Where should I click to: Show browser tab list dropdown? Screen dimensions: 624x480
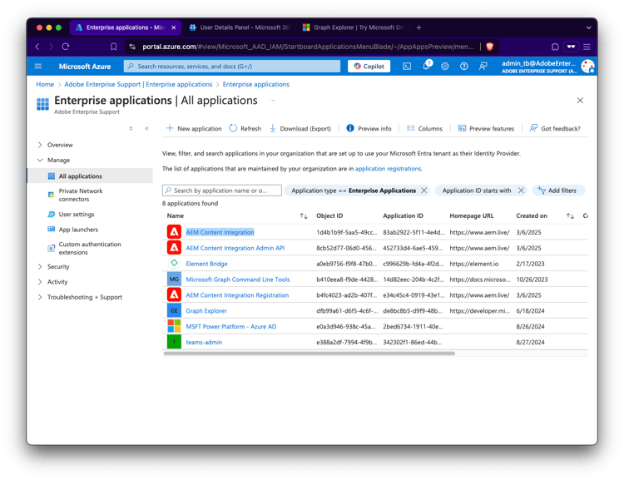[x=588, y=27]
